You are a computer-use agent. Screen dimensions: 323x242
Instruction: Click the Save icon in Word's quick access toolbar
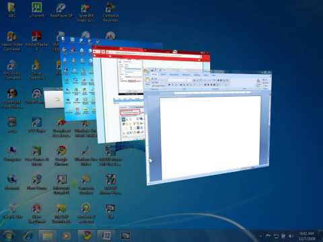tap(152, 70)
